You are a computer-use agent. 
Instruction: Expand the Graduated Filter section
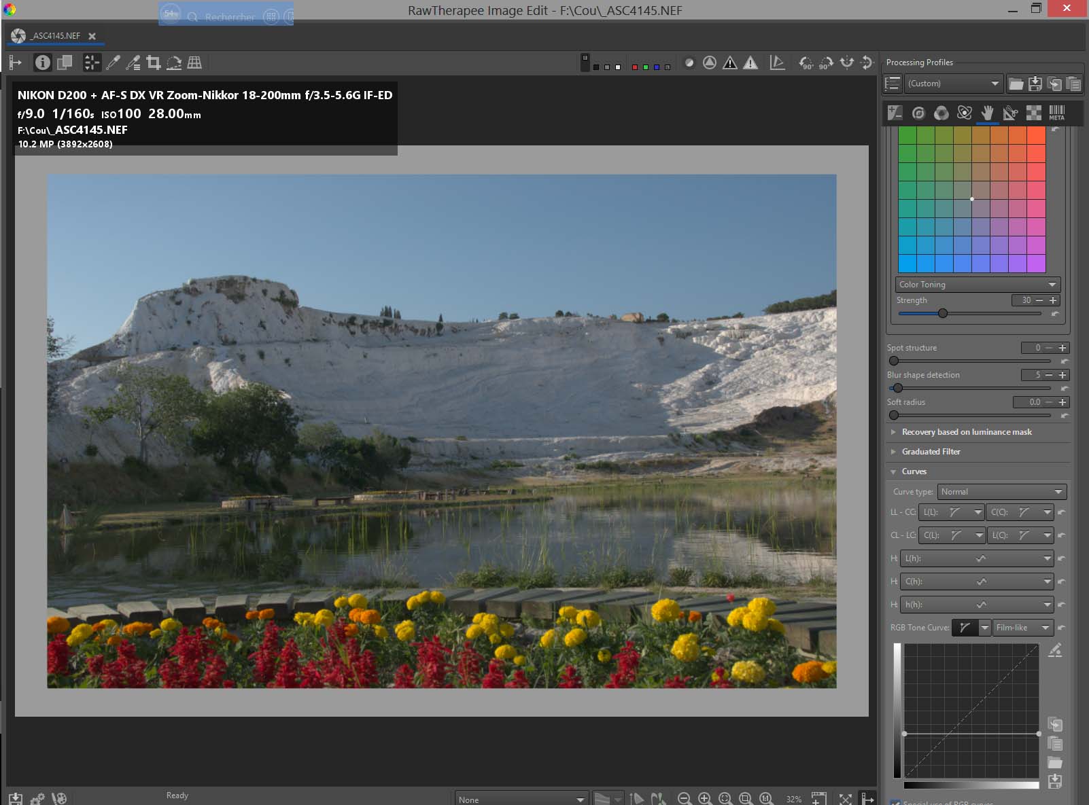click(931, 452)
